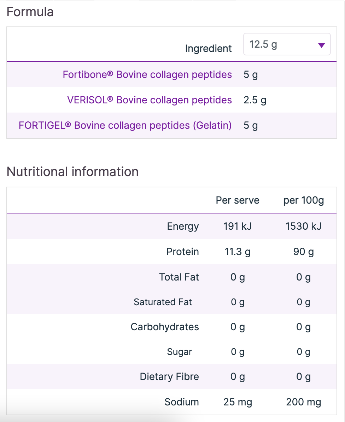Click the 200 mg sodium per 100g value

coord(303,402)
